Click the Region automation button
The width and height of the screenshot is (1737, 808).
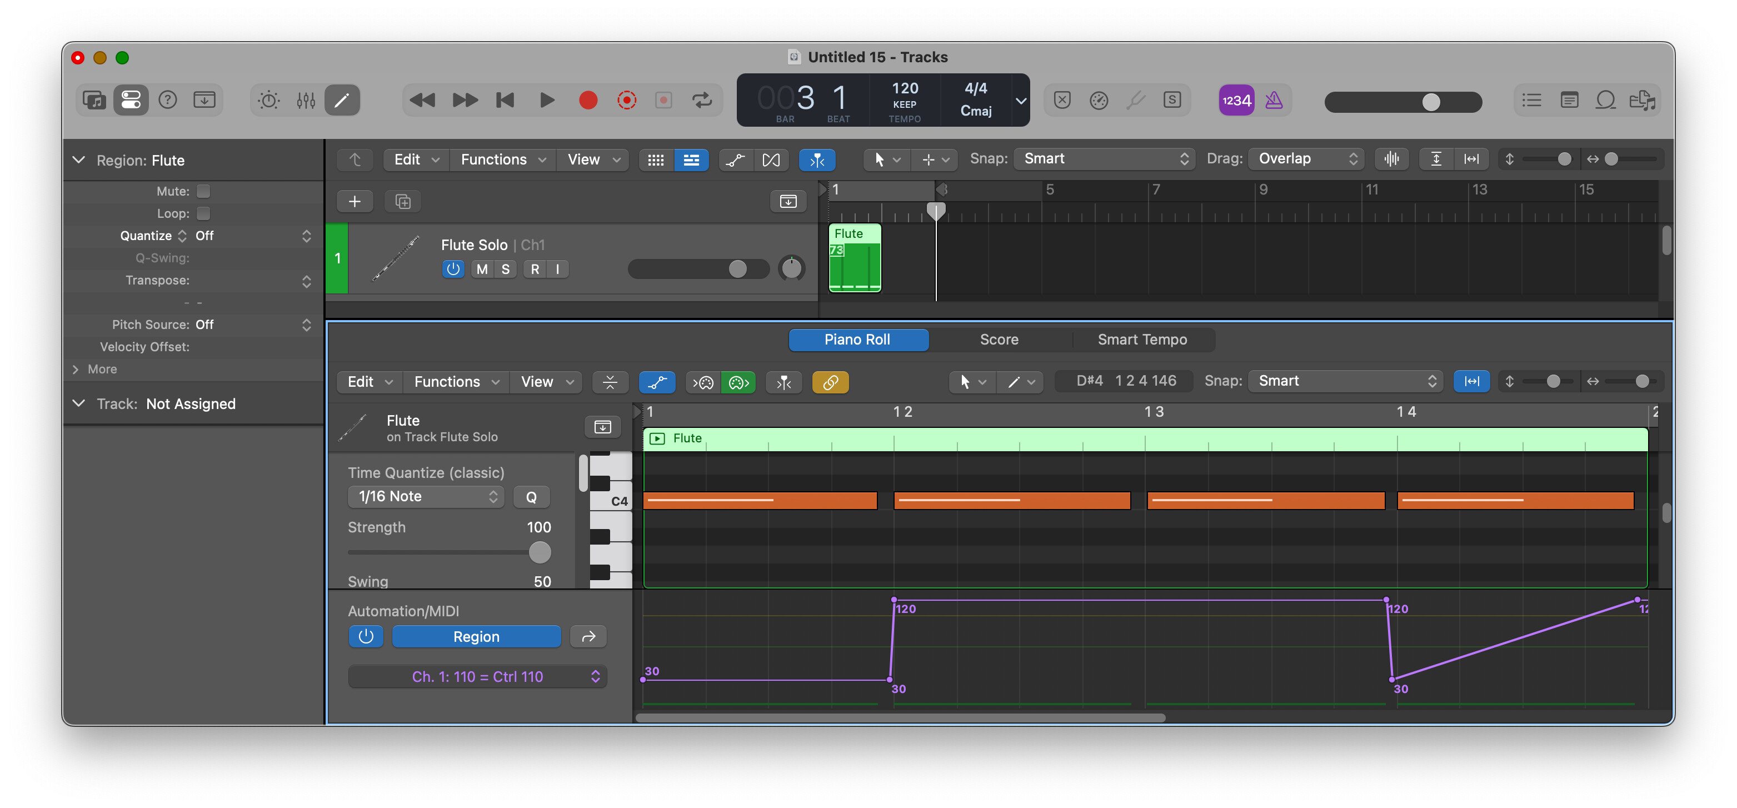[x=476, y=637]
